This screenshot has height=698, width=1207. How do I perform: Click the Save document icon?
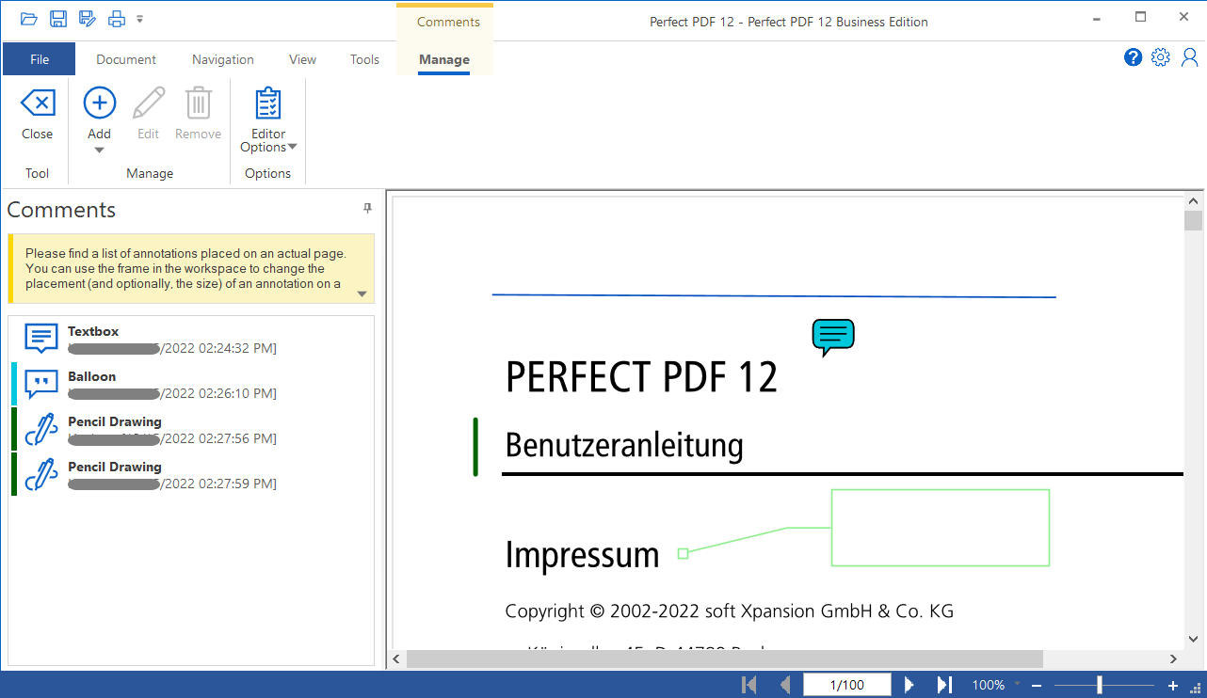[57, 18]
